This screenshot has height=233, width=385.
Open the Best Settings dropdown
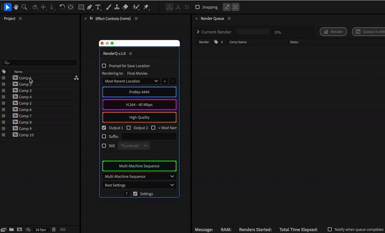point(139,185)
